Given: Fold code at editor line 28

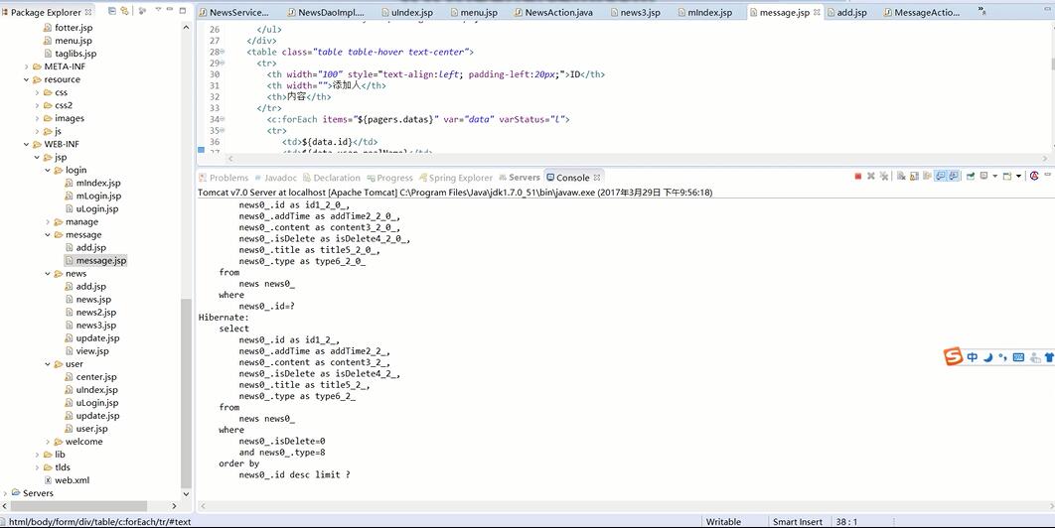Looking at the screenshot, I should pos(223,52).
